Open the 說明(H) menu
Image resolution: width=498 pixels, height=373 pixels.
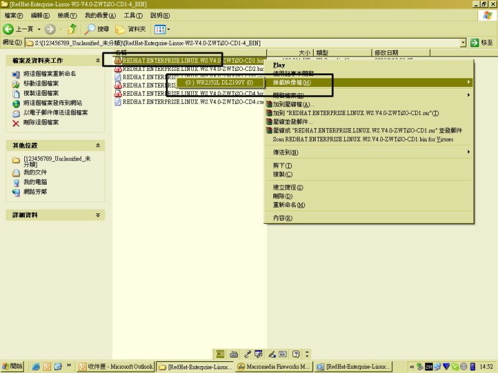coord(160,15)
